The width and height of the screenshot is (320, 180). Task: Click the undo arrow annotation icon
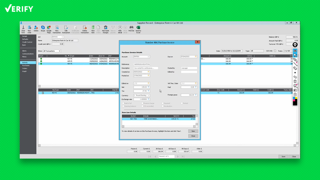click(295, 77)
